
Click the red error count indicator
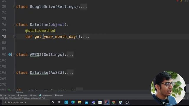tap(178, 1)
